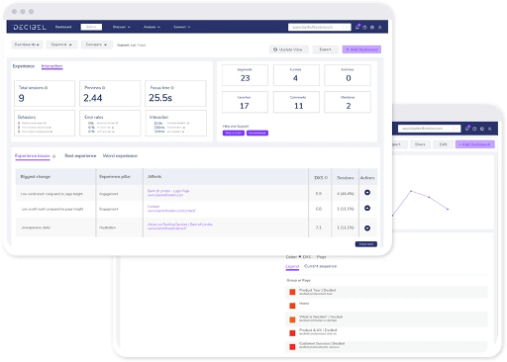This screenshot has height=362, width=507.
Task: Switch to the Worst experience tab
Action: coord(120,155)
